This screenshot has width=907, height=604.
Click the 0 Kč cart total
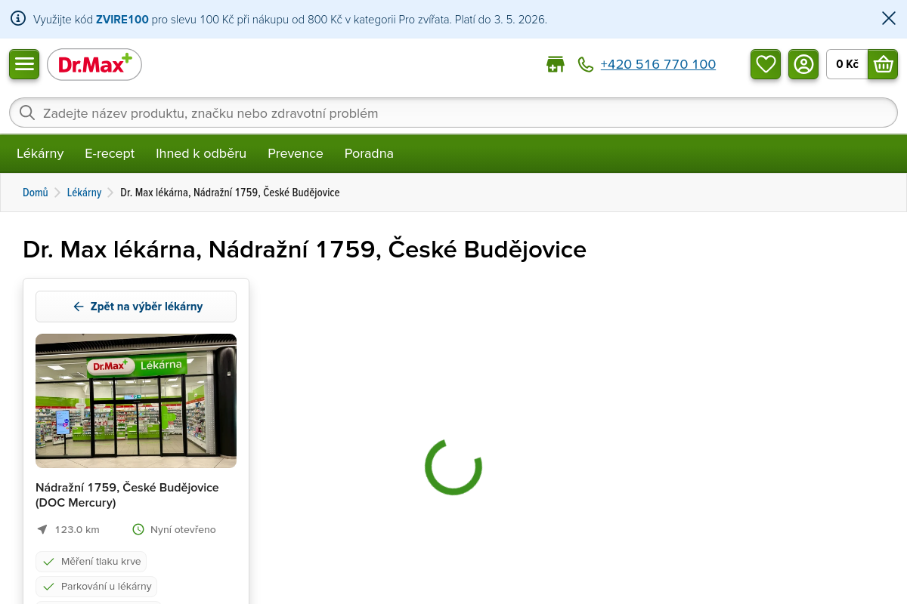(x=847, y=64)
